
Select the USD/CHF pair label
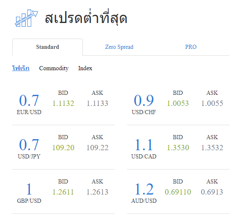pos(144,112)
